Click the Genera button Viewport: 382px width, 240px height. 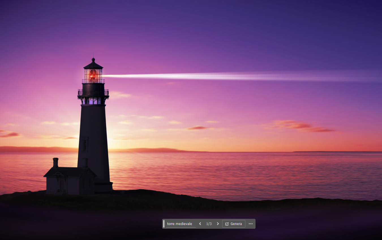tap(233, 224)
